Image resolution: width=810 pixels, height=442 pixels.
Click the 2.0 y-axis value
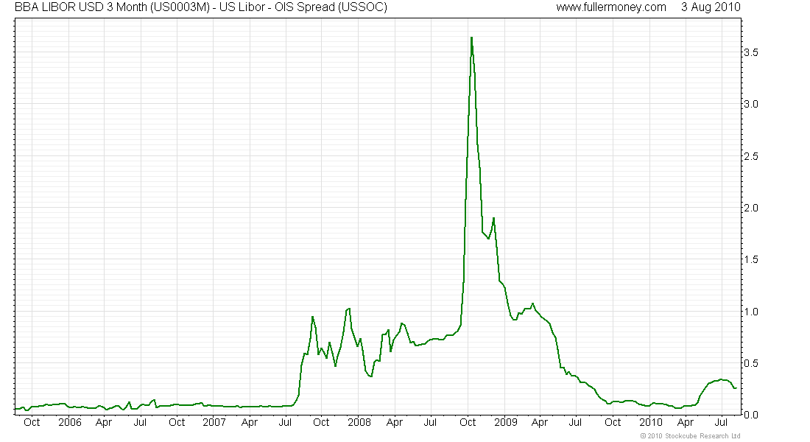coord(750,208)
